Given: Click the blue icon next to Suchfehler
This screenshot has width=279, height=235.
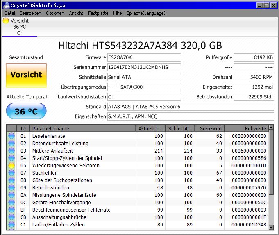Looking at the screenshot, I should point(11,173).
